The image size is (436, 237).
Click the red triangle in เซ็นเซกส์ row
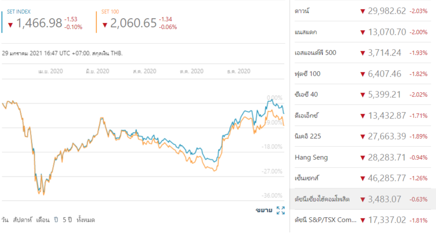[x=363, y=178]
